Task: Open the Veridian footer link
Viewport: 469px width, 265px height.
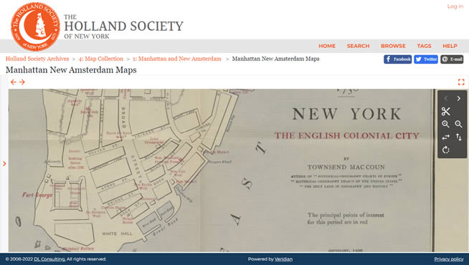Action: click(283, 259)
